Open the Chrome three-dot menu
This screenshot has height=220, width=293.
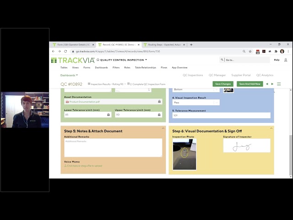coord(288,51)
